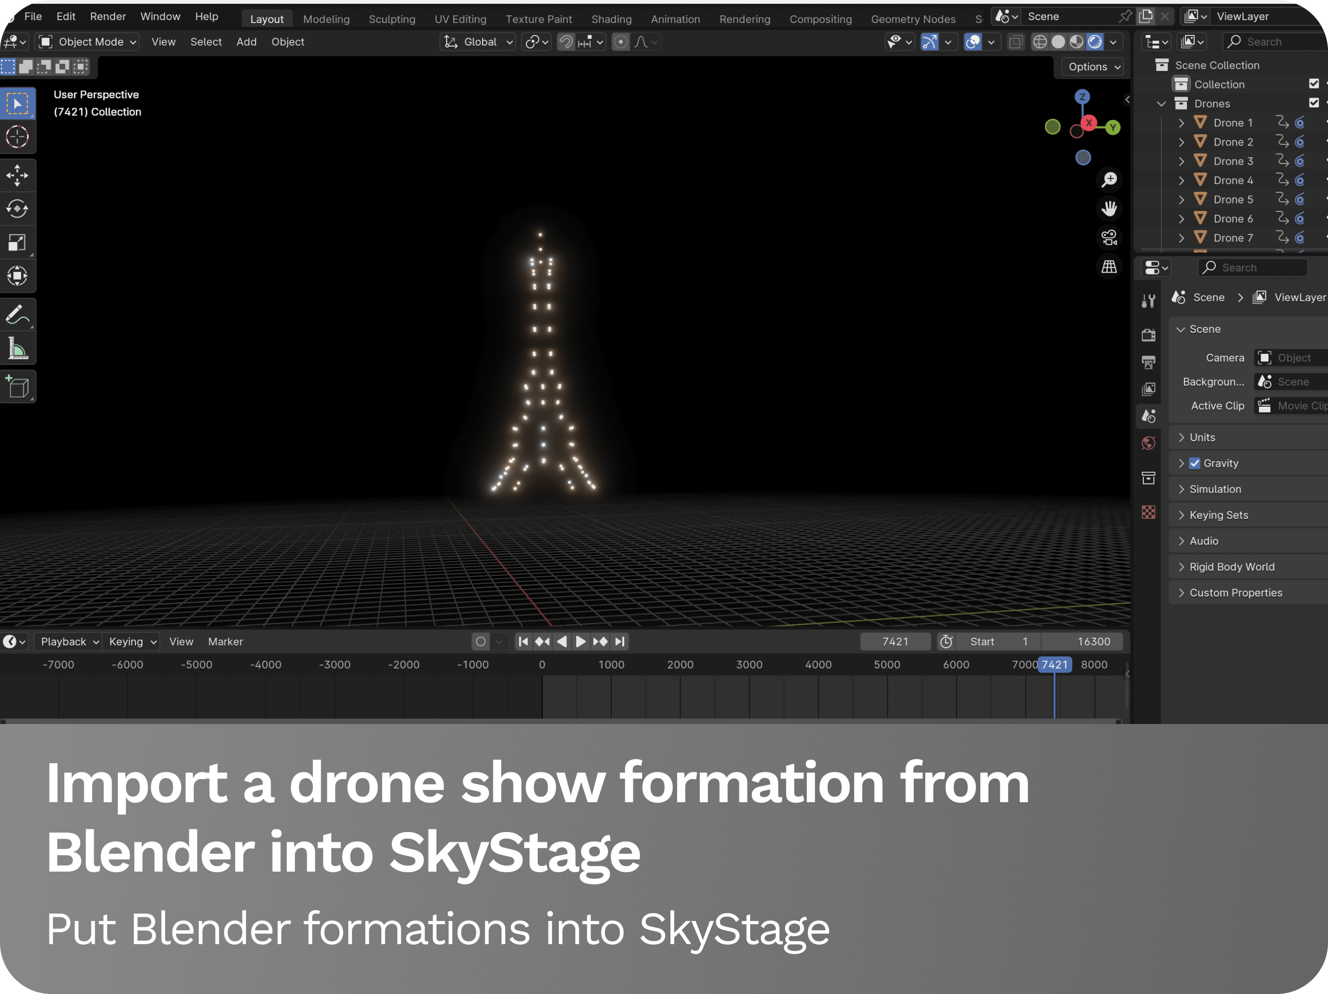The image size is (1328, 994).
Task: Expand Drone 1 in outliner
Action: pyautogui.click(x=1181, y=123)
